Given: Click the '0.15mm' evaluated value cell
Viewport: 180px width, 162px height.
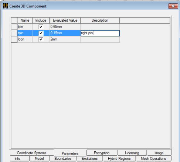Looking at the screenshot, I should click(65, 33).
